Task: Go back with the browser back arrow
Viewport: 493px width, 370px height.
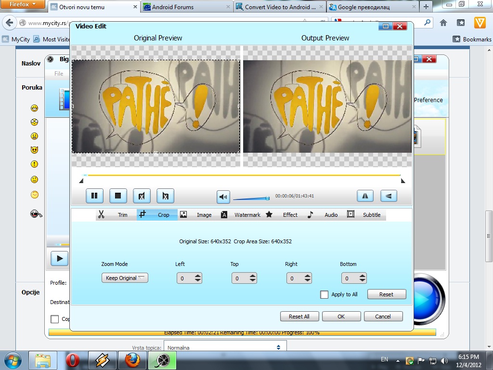Action: click(x=10, y=23)
